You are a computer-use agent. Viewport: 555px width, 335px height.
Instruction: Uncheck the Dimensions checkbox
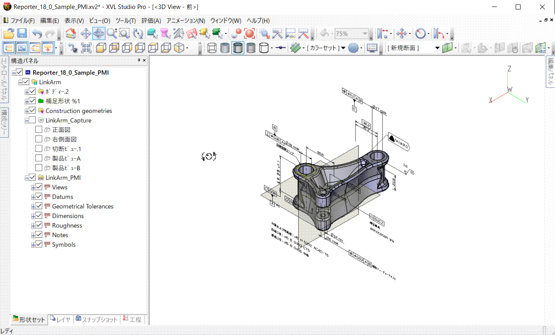40,216
